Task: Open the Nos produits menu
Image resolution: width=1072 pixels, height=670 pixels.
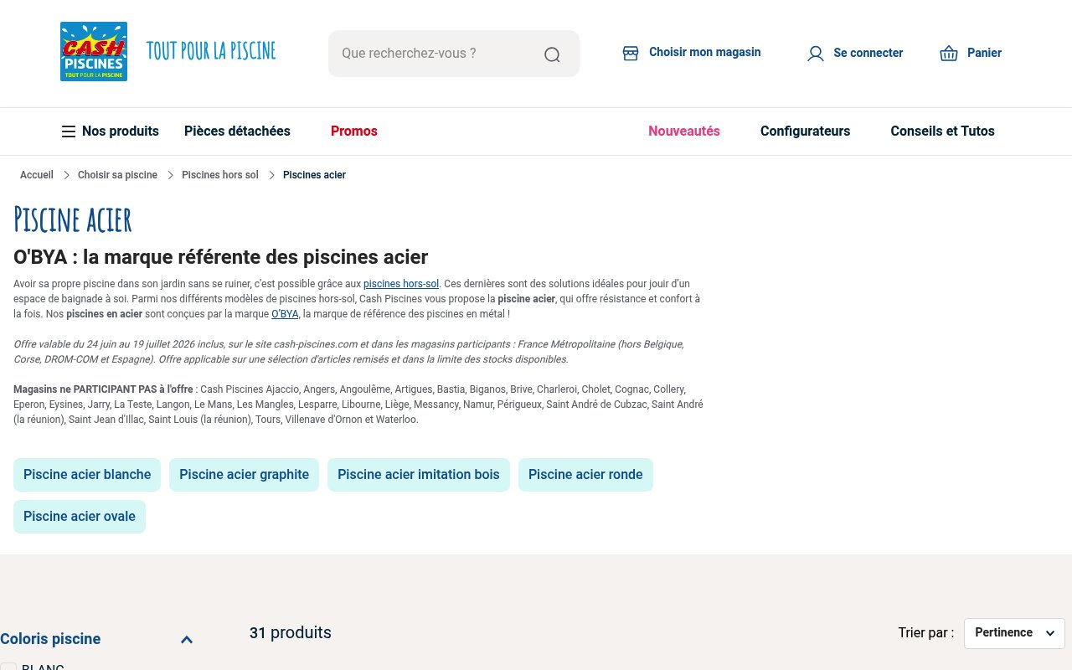Action: coord(120,131)
